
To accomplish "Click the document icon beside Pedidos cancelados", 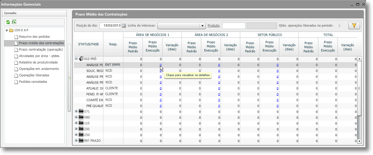I will [16, 82].
